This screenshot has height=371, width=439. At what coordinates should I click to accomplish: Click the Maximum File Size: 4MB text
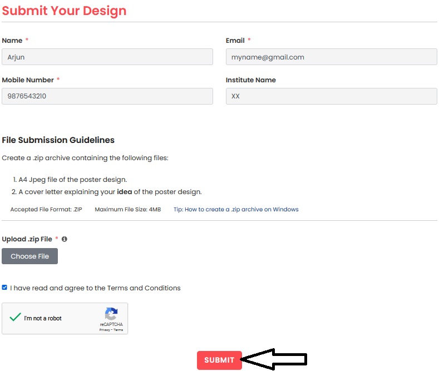point(128,210)
